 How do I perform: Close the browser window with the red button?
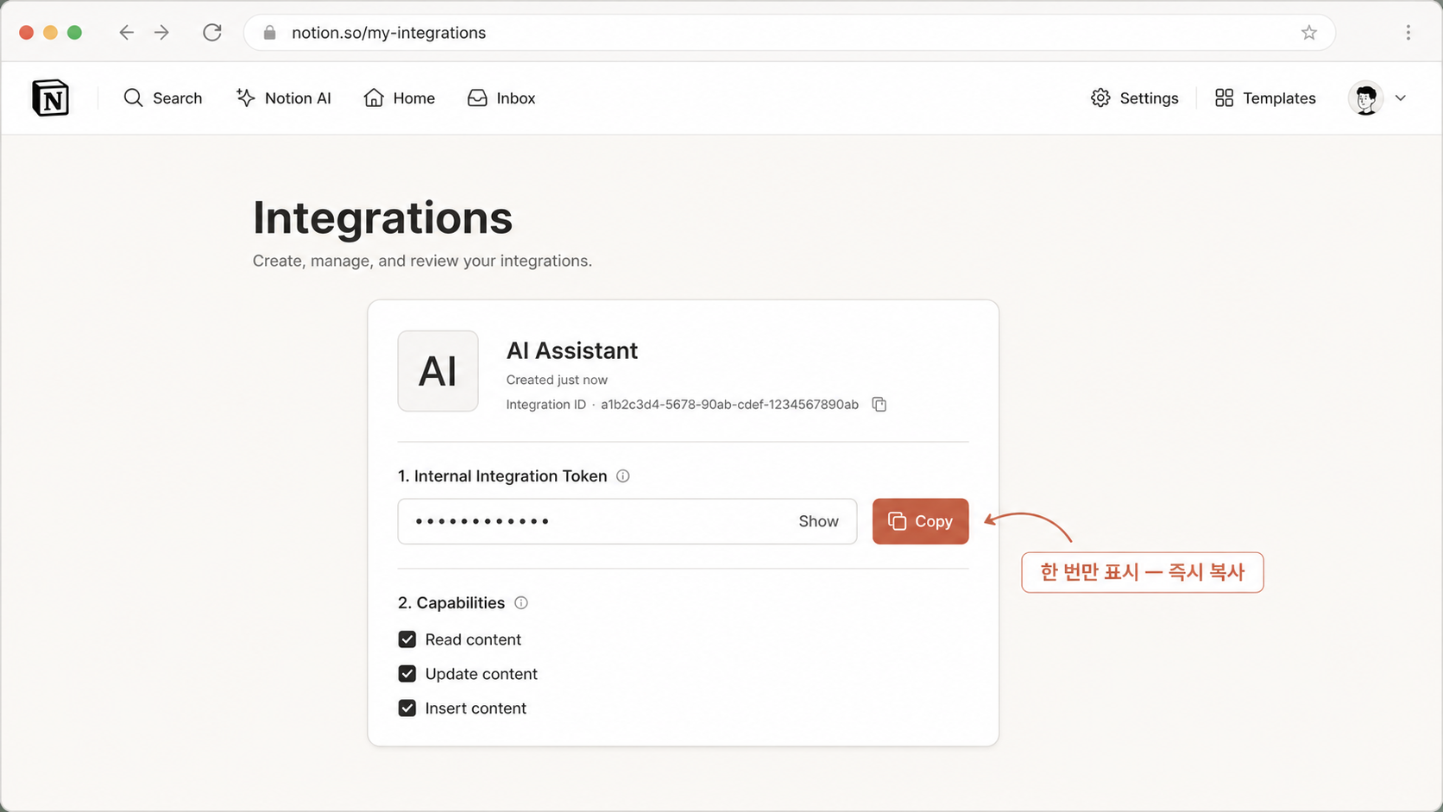click(27, 33)
